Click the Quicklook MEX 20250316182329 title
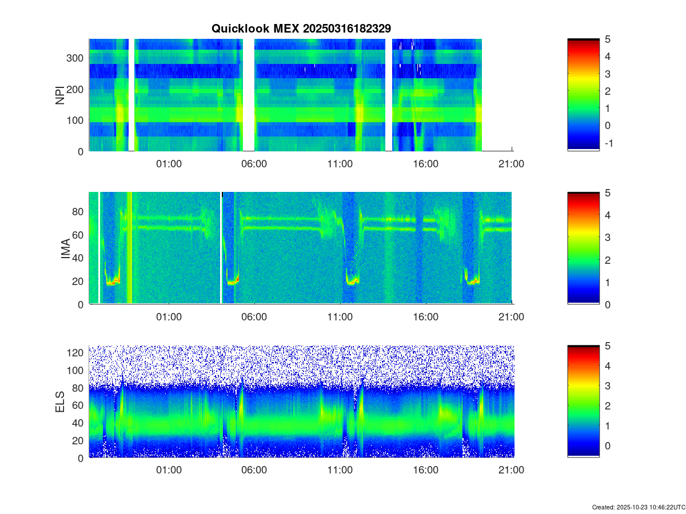The height and width of the screenshot is (514, 686). [x=301, y=29]
